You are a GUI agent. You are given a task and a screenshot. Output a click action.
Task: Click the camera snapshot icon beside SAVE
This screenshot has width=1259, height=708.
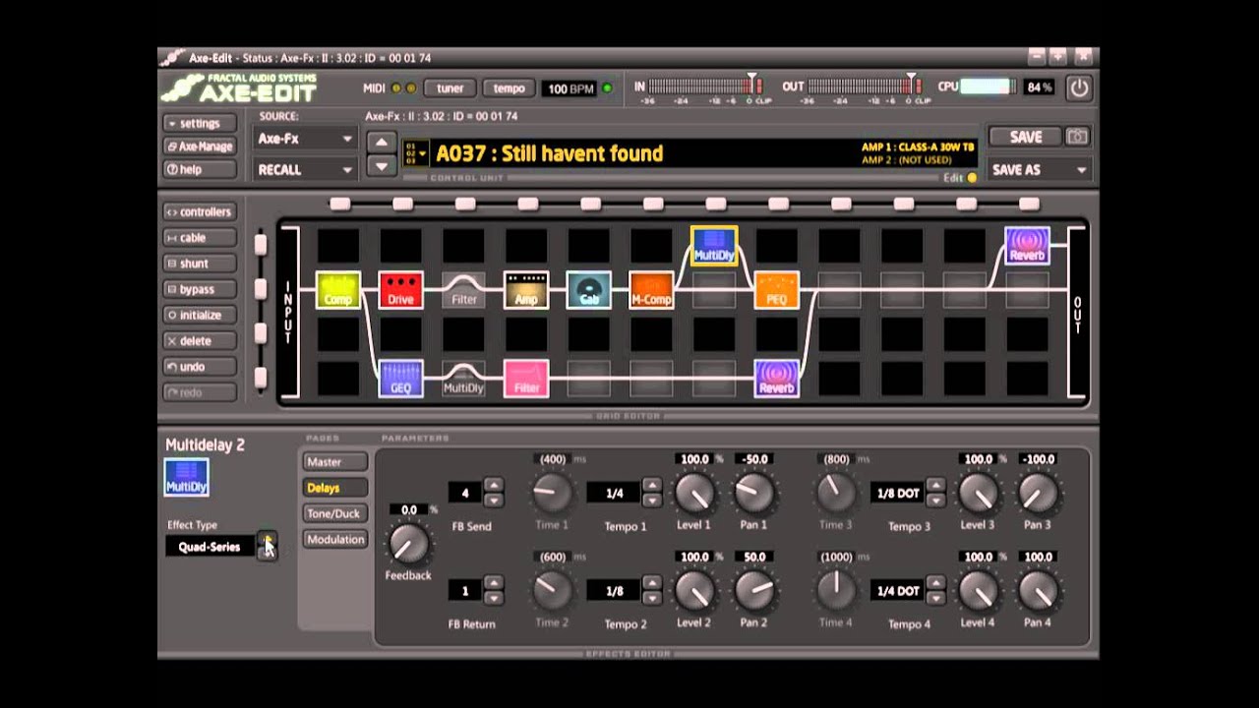pos(1077,137)
